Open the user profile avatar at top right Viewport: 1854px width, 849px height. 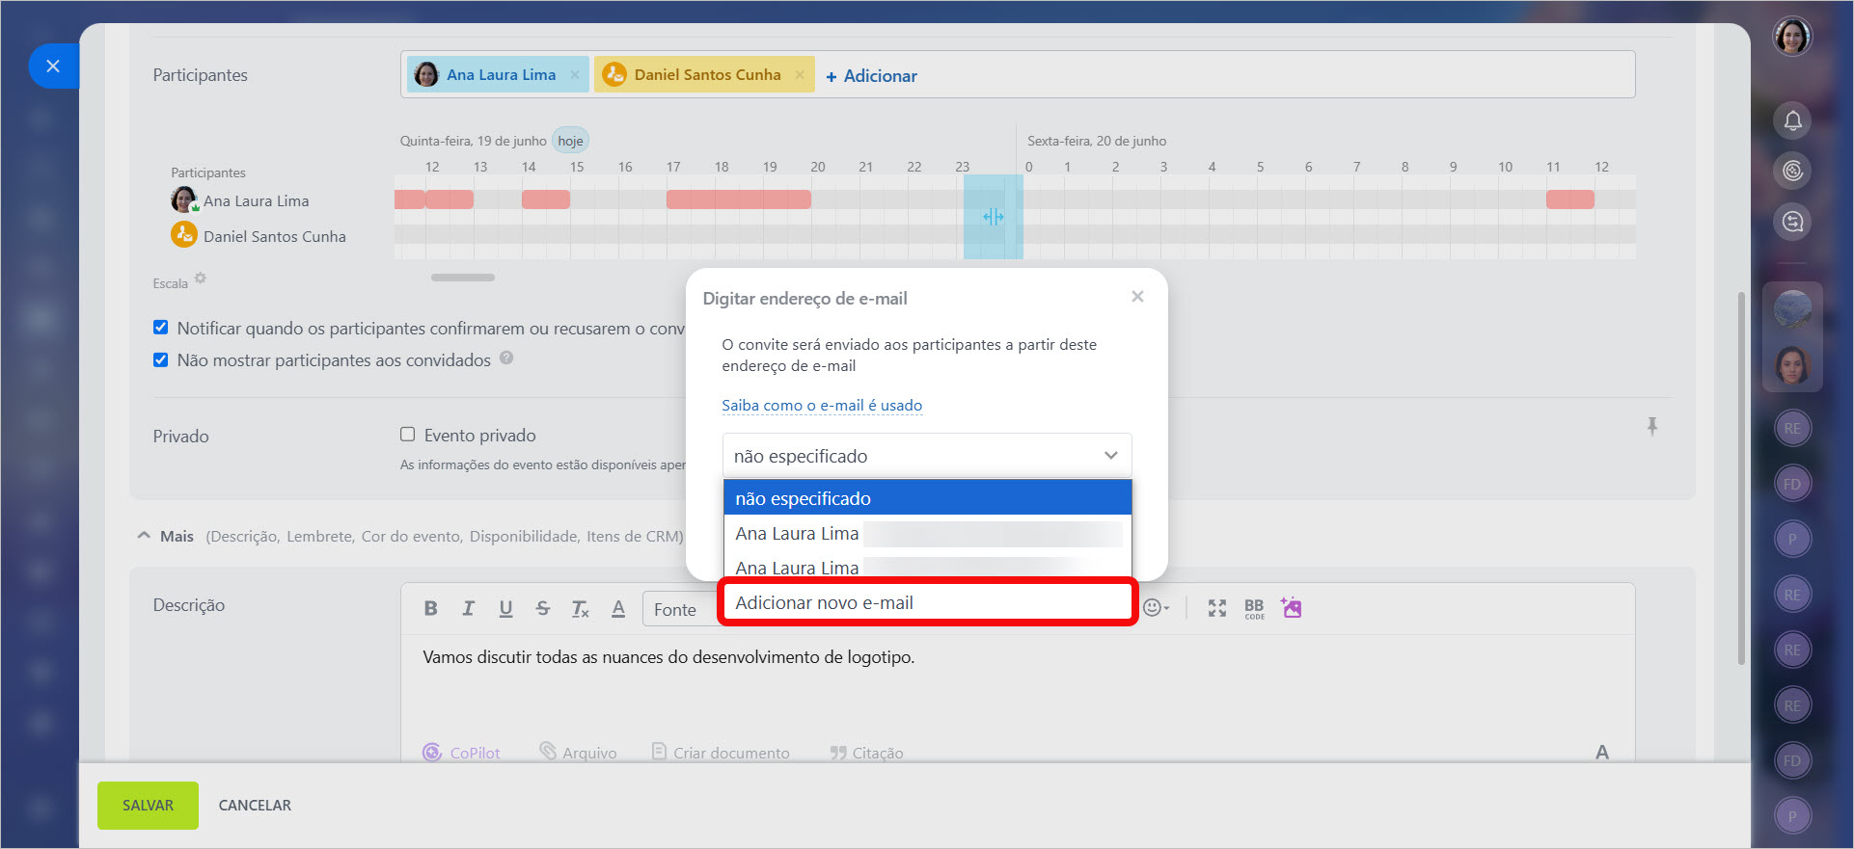tap(1792, 37)
